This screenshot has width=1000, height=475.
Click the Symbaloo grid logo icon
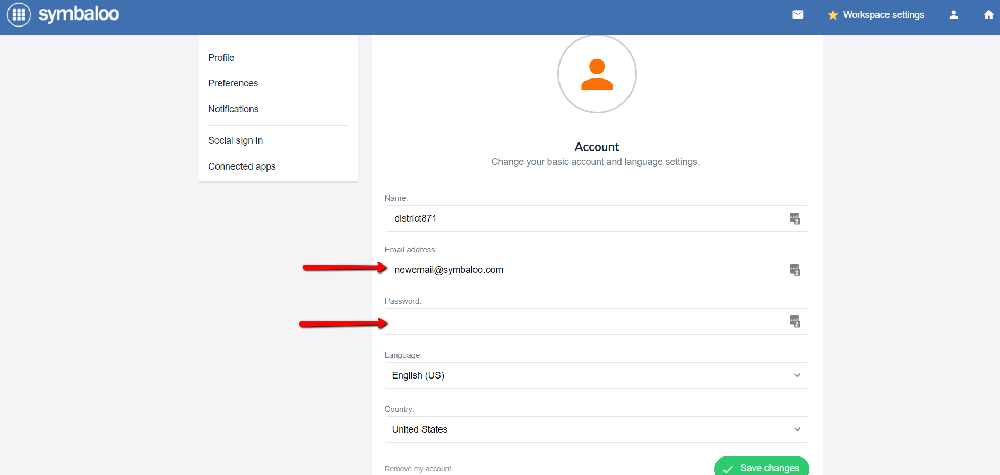[x=19, y=15]
